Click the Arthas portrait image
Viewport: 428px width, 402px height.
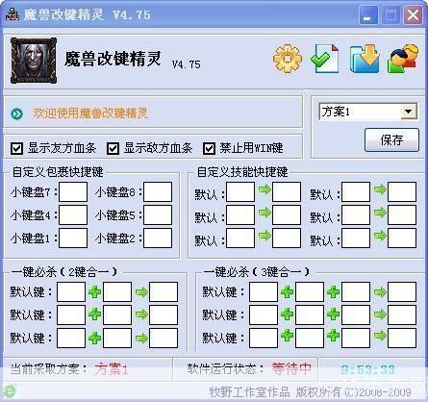pos(34,61)
